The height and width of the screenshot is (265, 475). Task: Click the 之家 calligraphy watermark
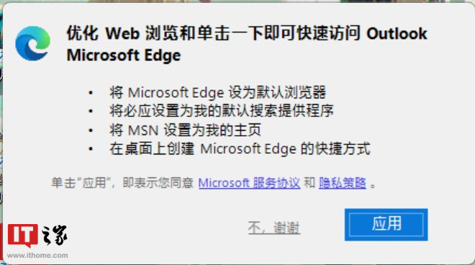[55, 235]
